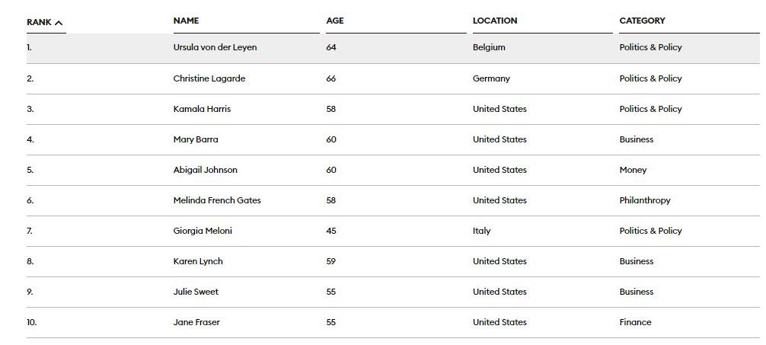The width and height of the screenshot is (766, 345).
Task: Click the RANK column header
Action: pos(39,22)
